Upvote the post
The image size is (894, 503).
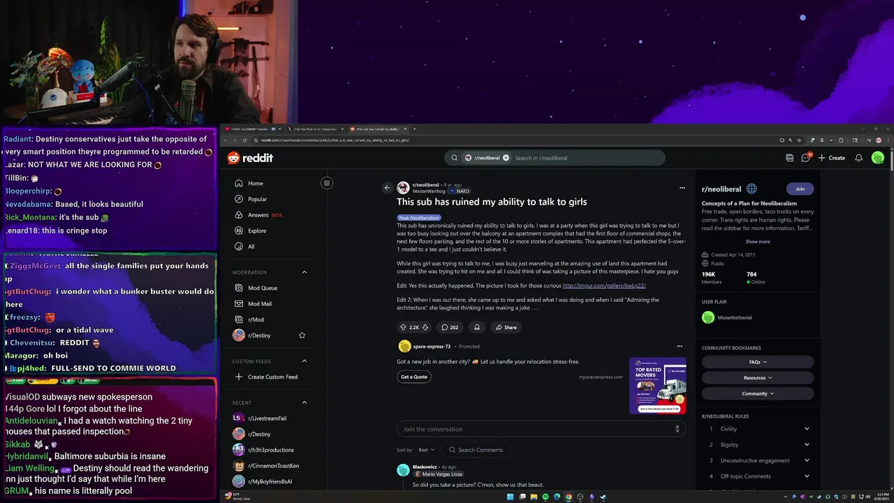point(403,327)
